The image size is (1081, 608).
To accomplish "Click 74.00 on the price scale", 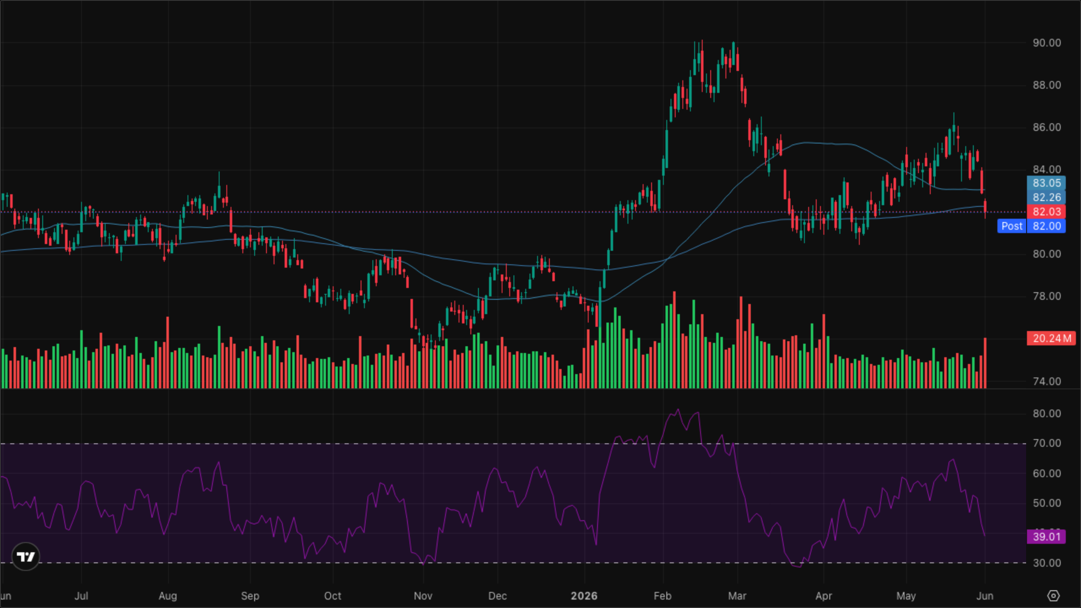I will click(1047, 381).
